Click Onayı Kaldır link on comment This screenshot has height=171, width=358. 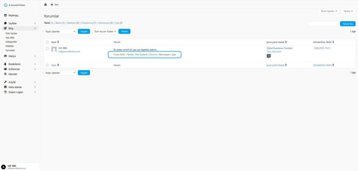coord(119,55)
